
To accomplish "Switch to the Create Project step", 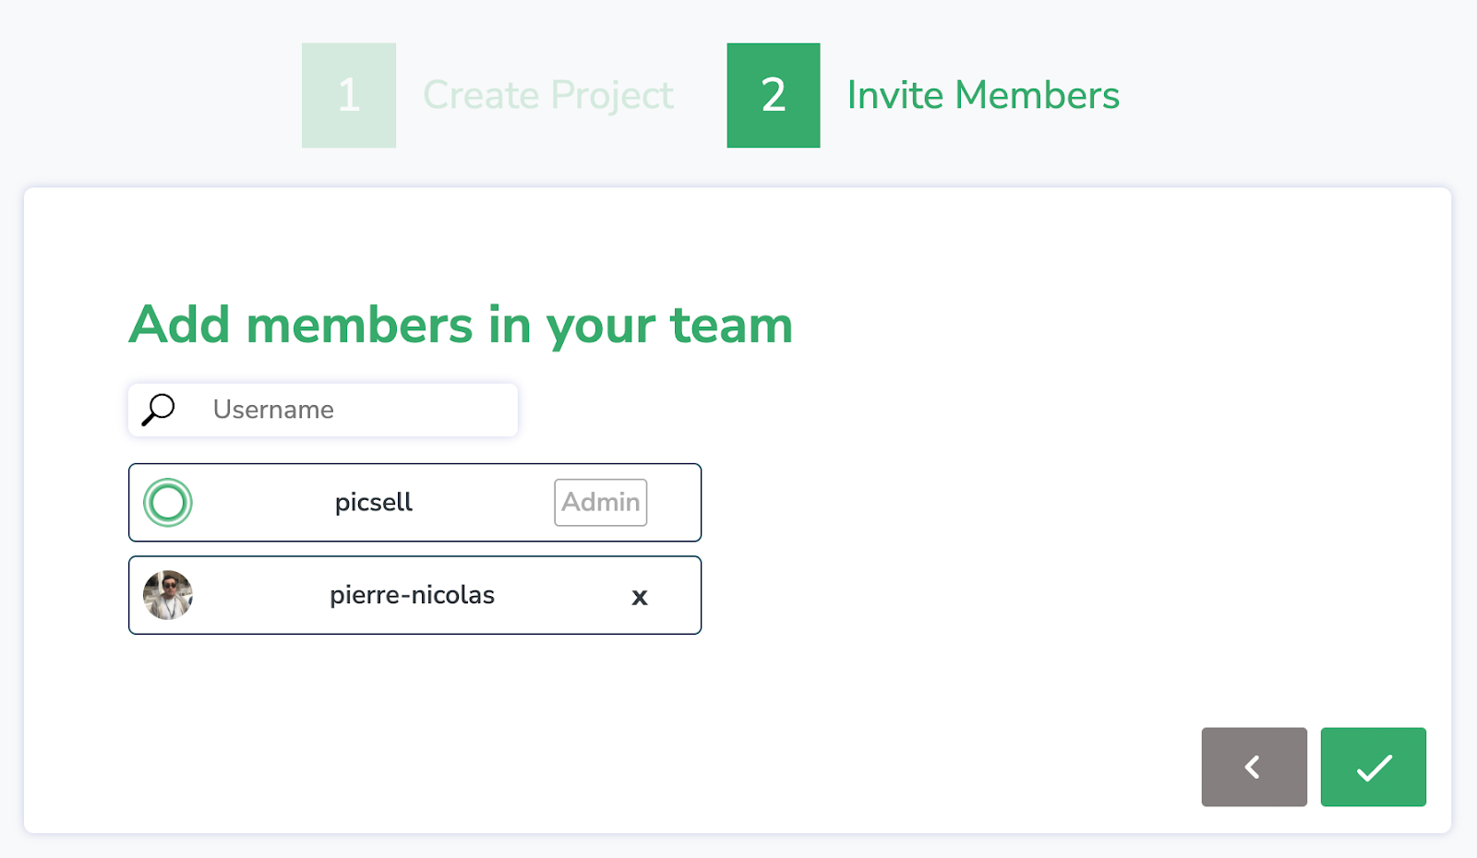I will 548,95.
